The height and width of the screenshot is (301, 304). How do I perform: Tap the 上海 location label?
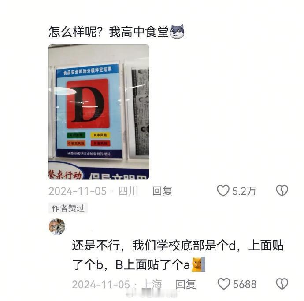(152, 284)
